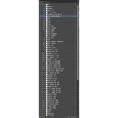Click lock icon on 高速道：トンネル layer
Image resolution: width=118 pixels, height=118 pixels.
tap(42, 53)
